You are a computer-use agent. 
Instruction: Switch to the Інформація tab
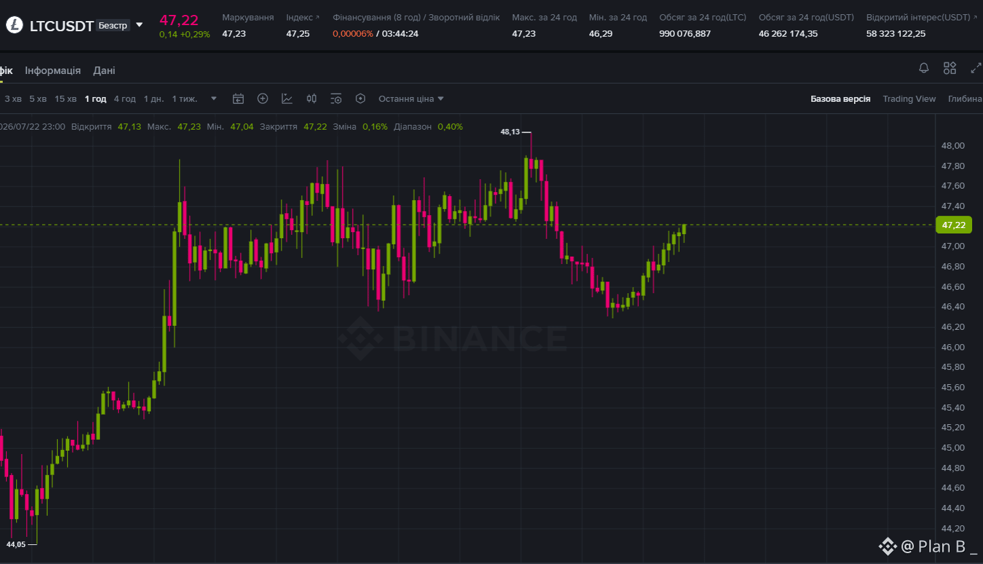[x=53, y=71]
